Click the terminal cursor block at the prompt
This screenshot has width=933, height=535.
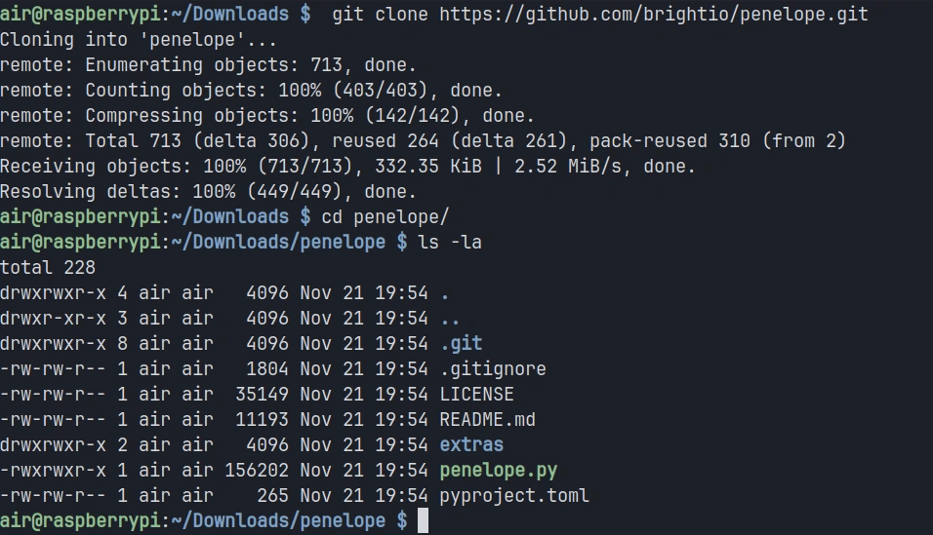click(x=423, y=520)
